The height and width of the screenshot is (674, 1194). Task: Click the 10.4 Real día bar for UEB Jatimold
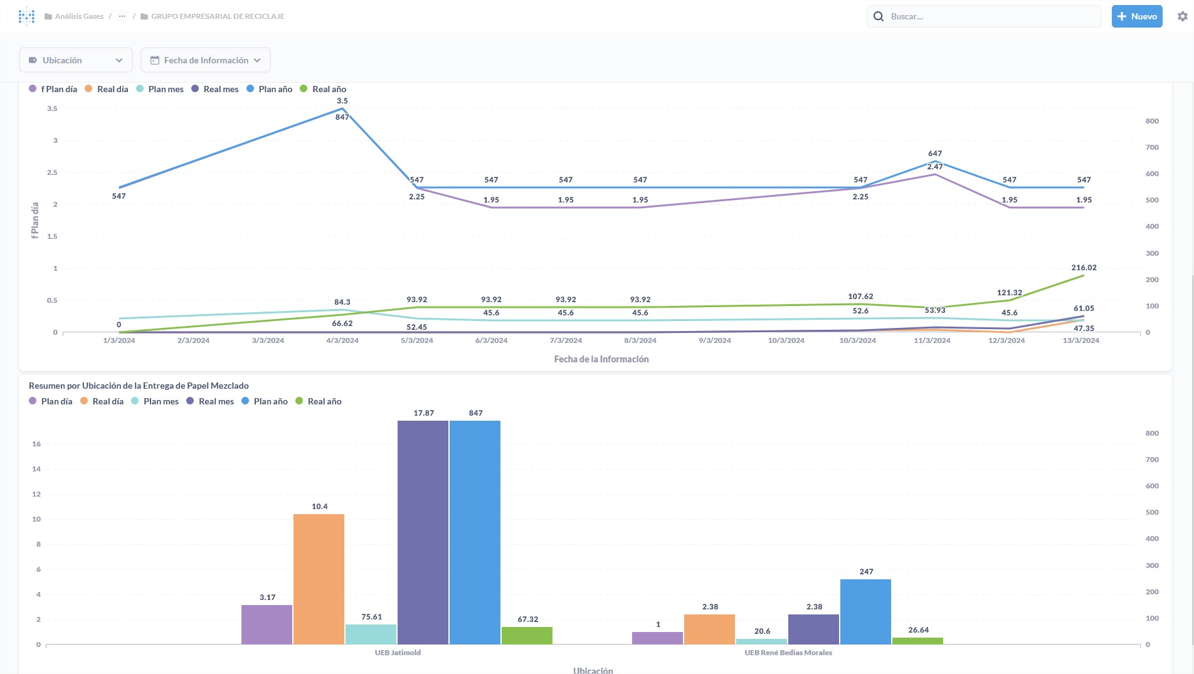(x=319, y=579)
